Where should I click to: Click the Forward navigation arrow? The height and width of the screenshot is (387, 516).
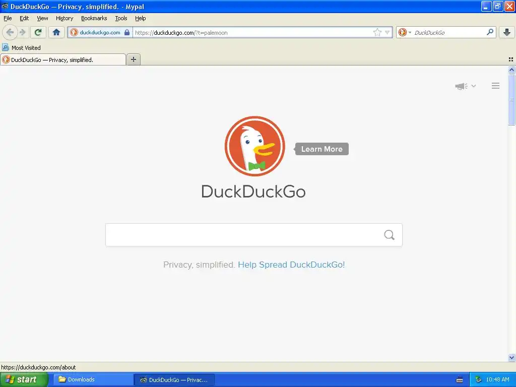[x=23, y=32]
